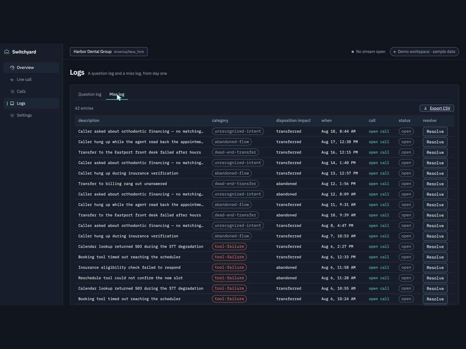Open call for Aug 17, 12:38 PM row
The width and height of the screenshot is (466, 349).
pos(379,142)
